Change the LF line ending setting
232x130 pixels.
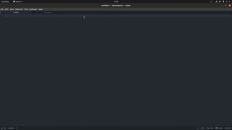[198, 128]
